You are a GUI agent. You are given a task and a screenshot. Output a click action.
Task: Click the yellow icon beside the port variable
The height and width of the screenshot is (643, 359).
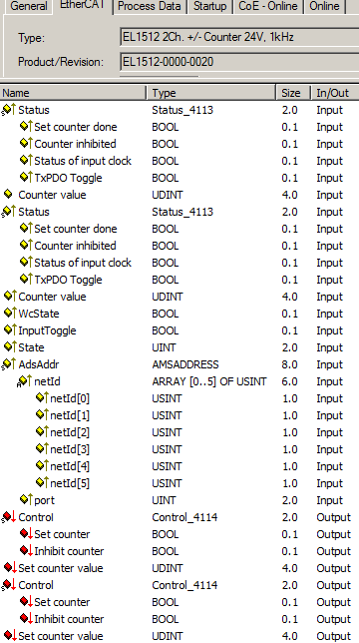[25, 500]
